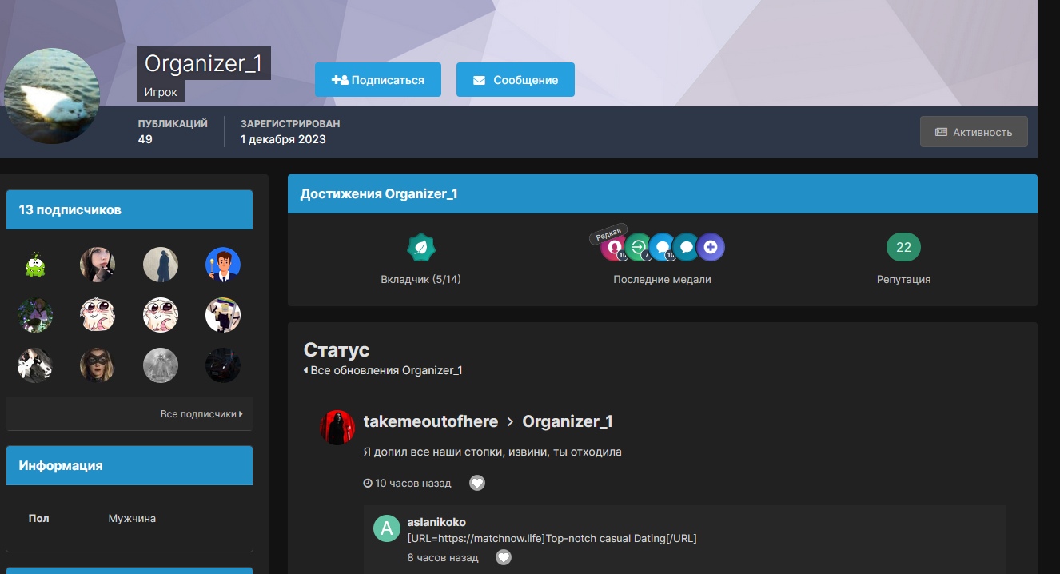Open the blue cartoon businessman subscriber avatar
Image resolution: width=1060 pixels, height=574 pixels.
click(x=222, y=265)
